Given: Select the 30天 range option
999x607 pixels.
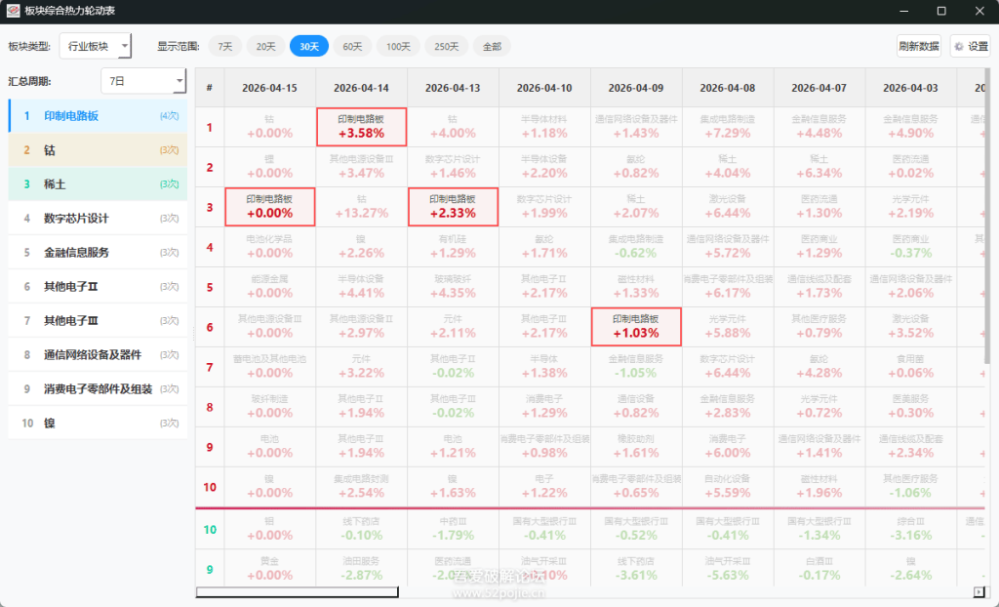Looking at the screenshot, I should [x=309, y=46].
